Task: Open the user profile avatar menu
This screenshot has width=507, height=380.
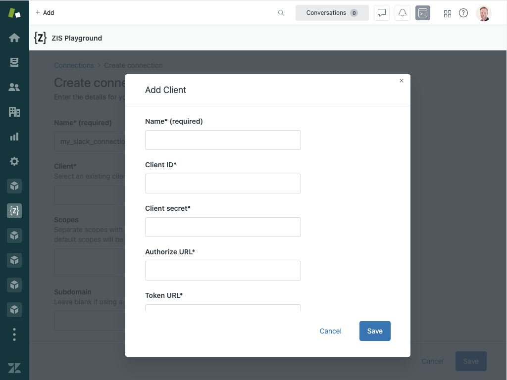Action: (483, 13)
